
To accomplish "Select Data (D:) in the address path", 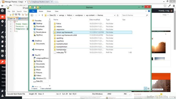I will (53, 15).
